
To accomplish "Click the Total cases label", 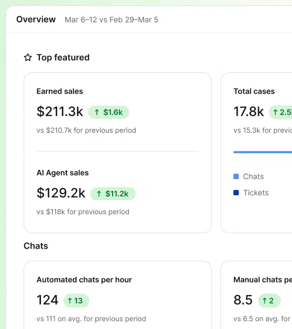I will [254, 91].
